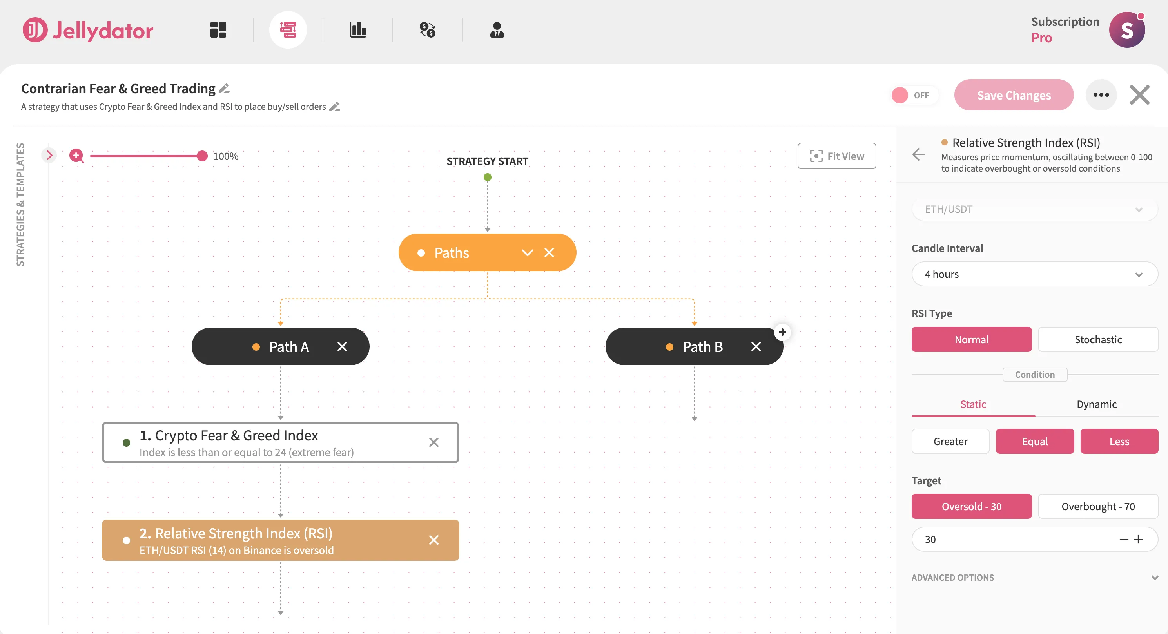Select Overbought - 70 target
Viewport: 1168px width, 634px height.
pyautogui.click(x=1098, y=507)
